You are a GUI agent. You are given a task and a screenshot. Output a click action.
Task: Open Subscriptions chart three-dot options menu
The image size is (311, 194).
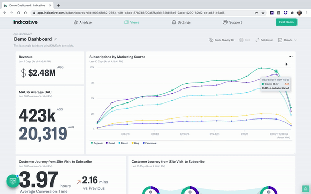coord(291,56)
